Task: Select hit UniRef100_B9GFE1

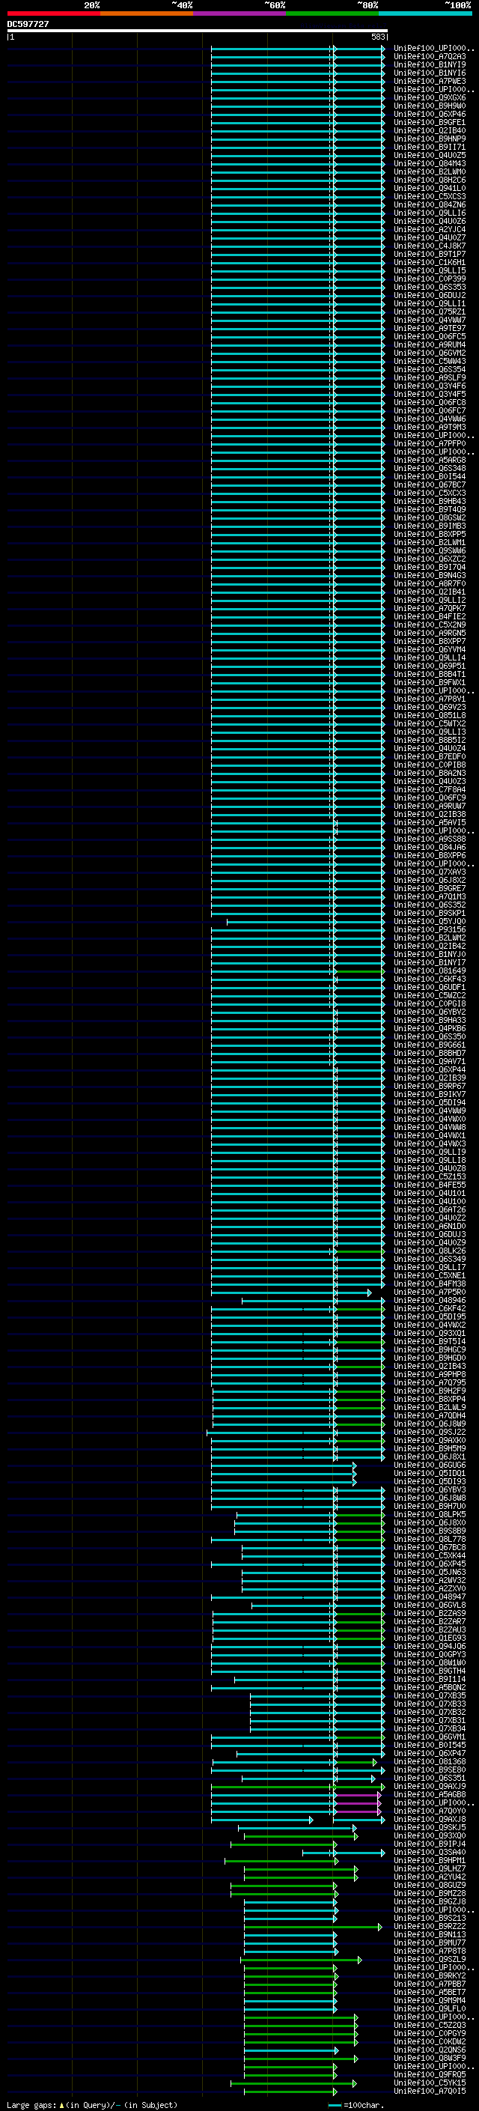Action: pyautogui.click(x=429, y=122)
